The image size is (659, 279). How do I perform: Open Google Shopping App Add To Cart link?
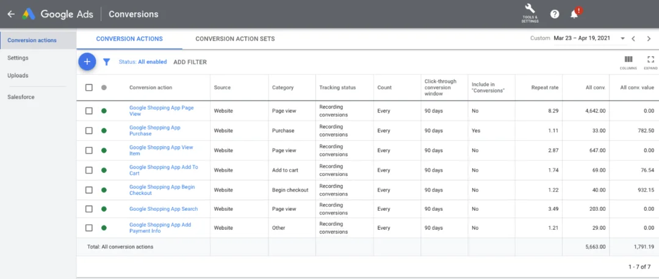pos(164,170)
